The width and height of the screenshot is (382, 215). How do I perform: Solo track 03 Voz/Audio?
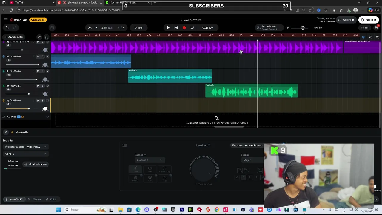click(x=42, y=71)
